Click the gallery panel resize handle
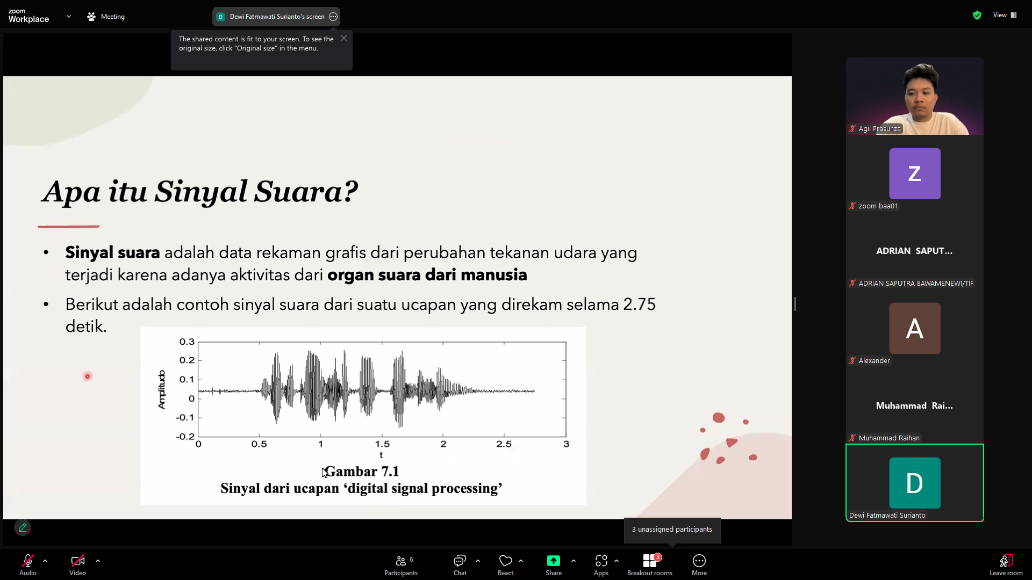Image resolution: width=1032 pixels, height=580 pixels. [795, 304]
